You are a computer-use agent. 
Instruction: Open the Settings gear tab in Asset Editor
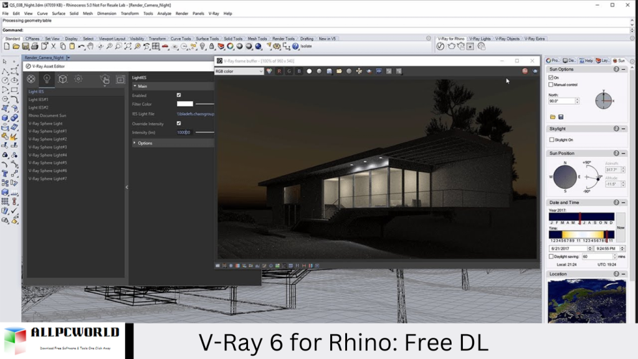click(78, 79)
